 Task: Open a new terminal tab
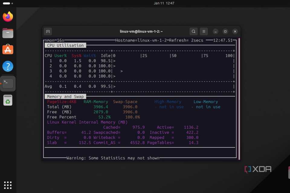(48, 31)
